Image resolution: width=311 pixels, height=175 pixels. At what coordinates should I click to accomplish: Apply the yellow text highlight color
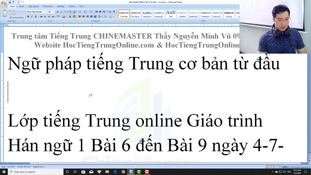(x=58, y=17)
